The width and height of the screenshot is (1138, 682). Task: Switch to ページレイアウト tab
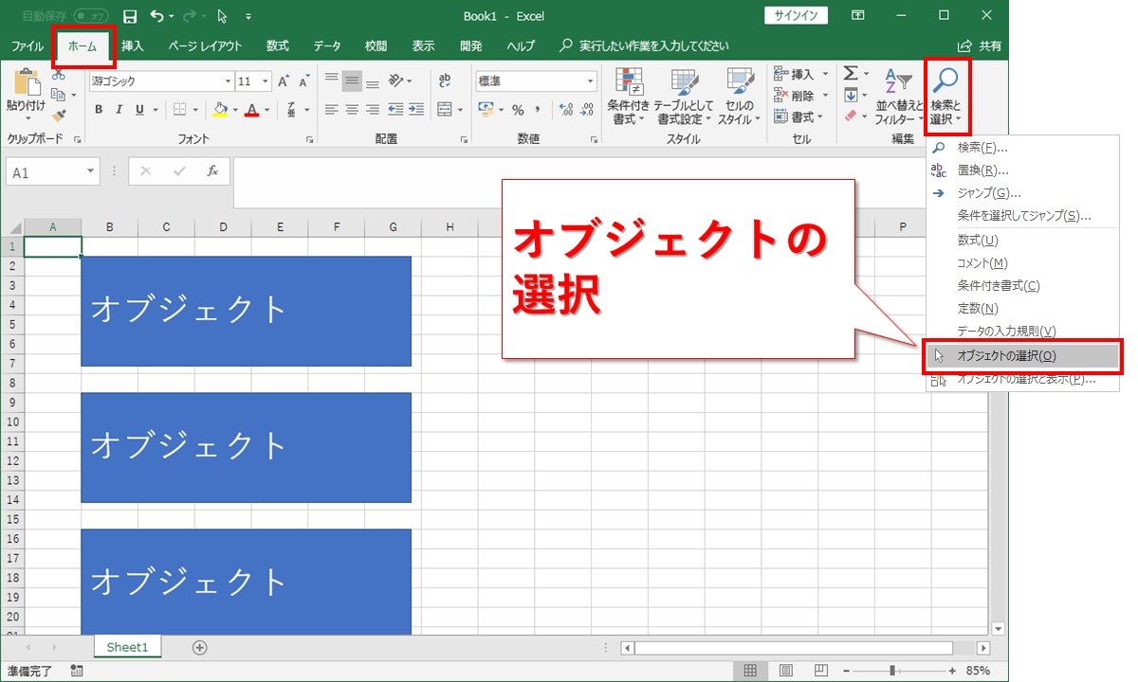205,45
